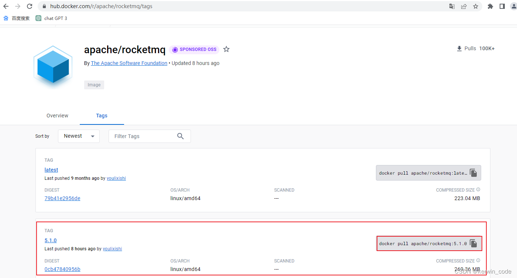Screen dimensions: 517x278
Task: Open the Sort by Newest dropdown
Action: (x=79, y=136)
